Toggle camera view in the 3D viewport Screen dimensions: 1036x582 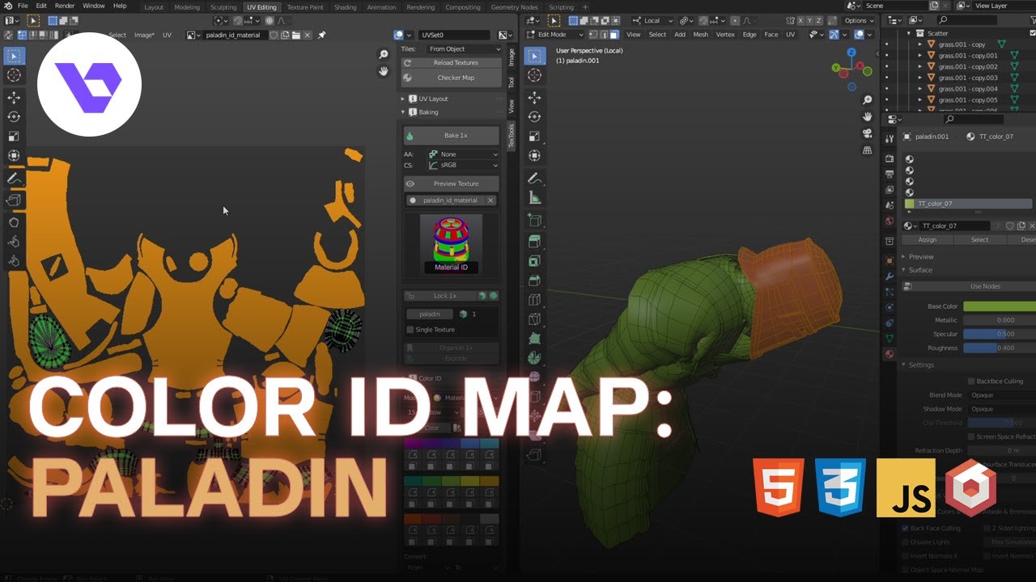(x=868, y=133)
